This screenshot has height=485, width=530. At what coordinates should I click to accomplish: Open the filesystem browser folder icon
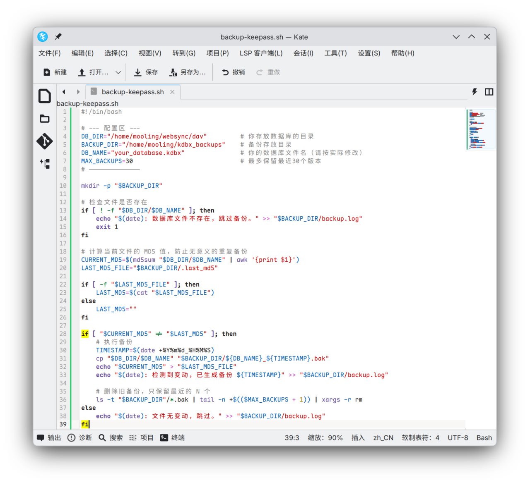coord(44,119)
